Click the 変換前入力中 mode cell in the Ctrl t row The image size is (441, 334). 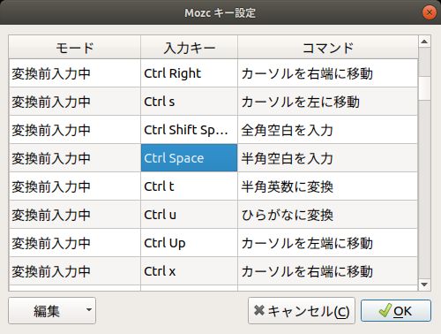pos(75,186)
